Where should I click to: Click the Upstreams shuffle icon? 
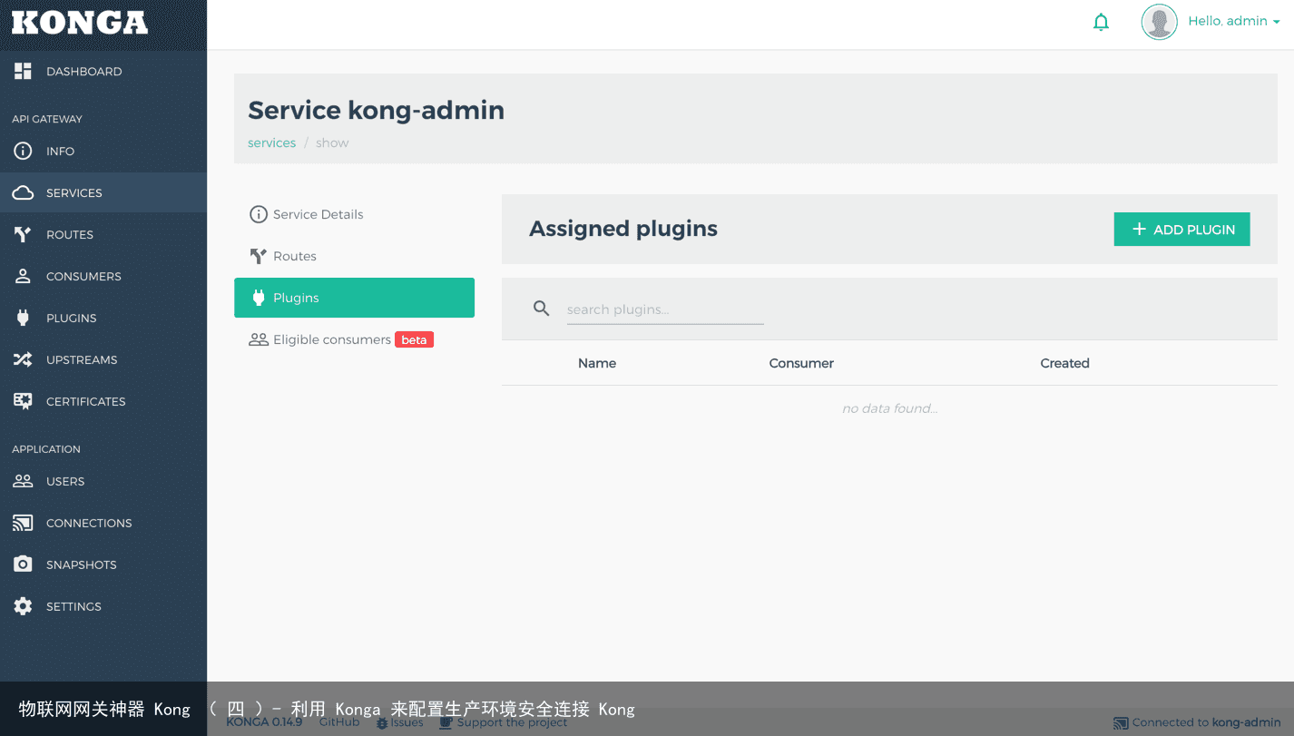pos(23,359)
